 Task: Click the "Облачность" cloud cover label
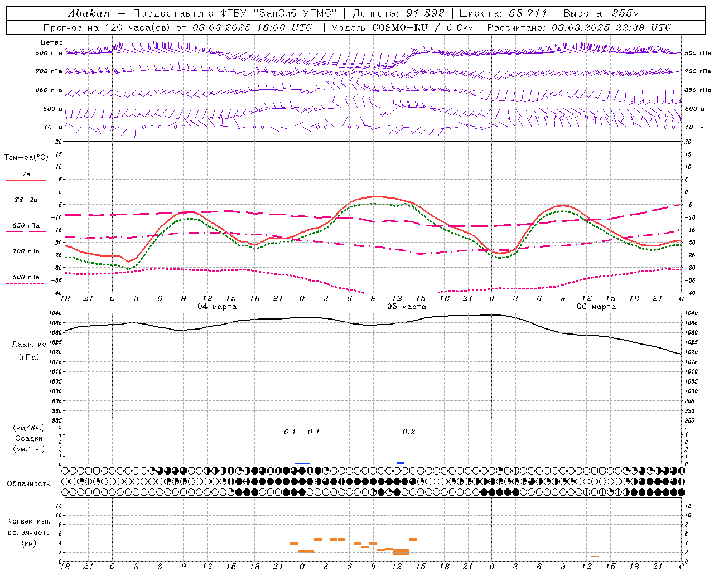(28, 484)
